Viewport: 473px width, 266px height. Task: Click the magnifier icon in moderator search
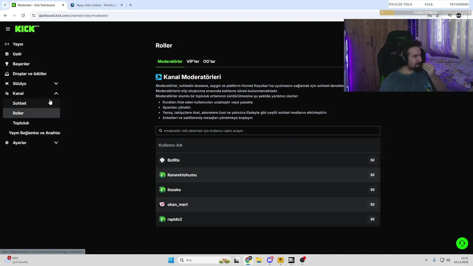tap(161, 130)
